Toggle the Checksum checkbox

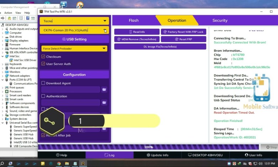tap(43, 56)
